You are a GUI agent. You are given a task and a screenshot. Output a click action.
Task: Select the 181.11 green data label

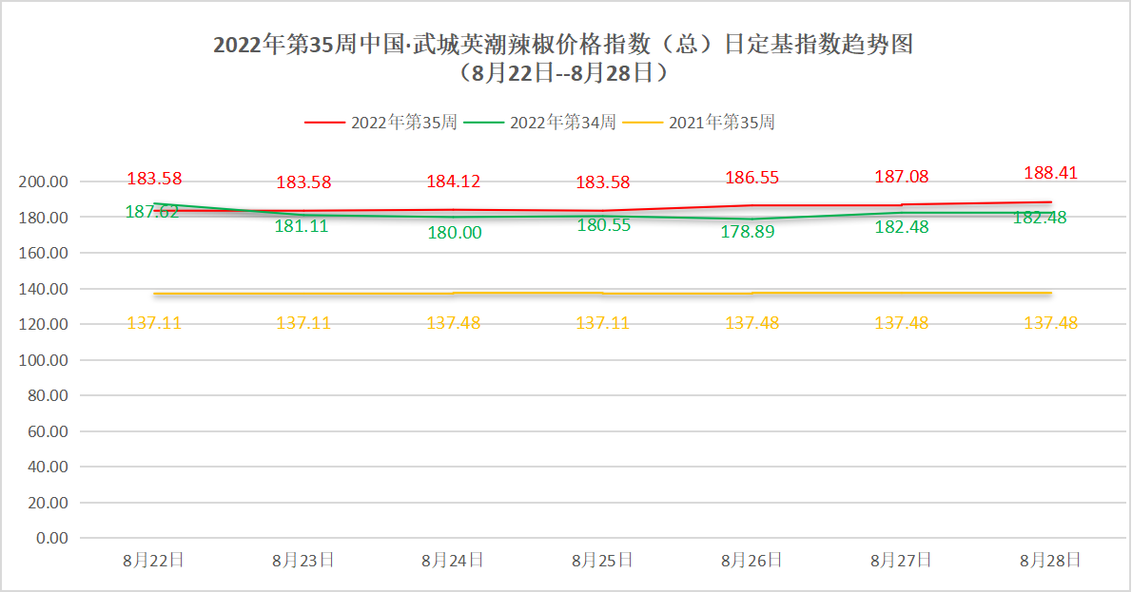click(302, 226)
